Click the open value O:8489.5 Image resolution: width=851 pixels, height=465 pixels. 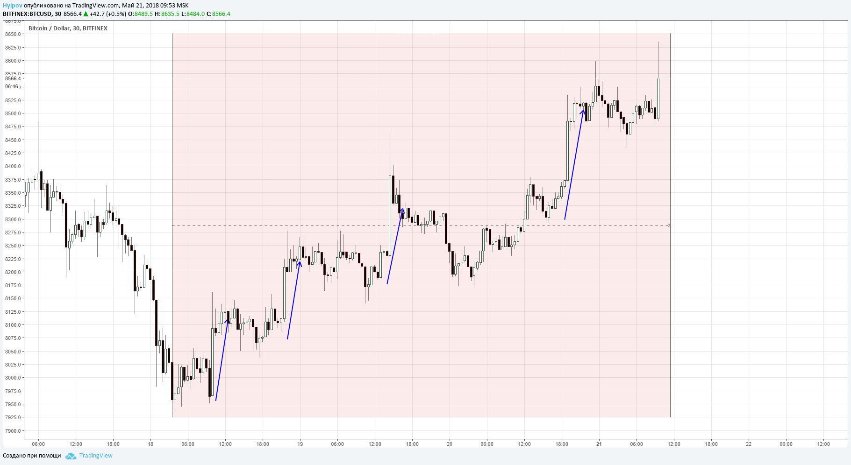coord(140,14)
